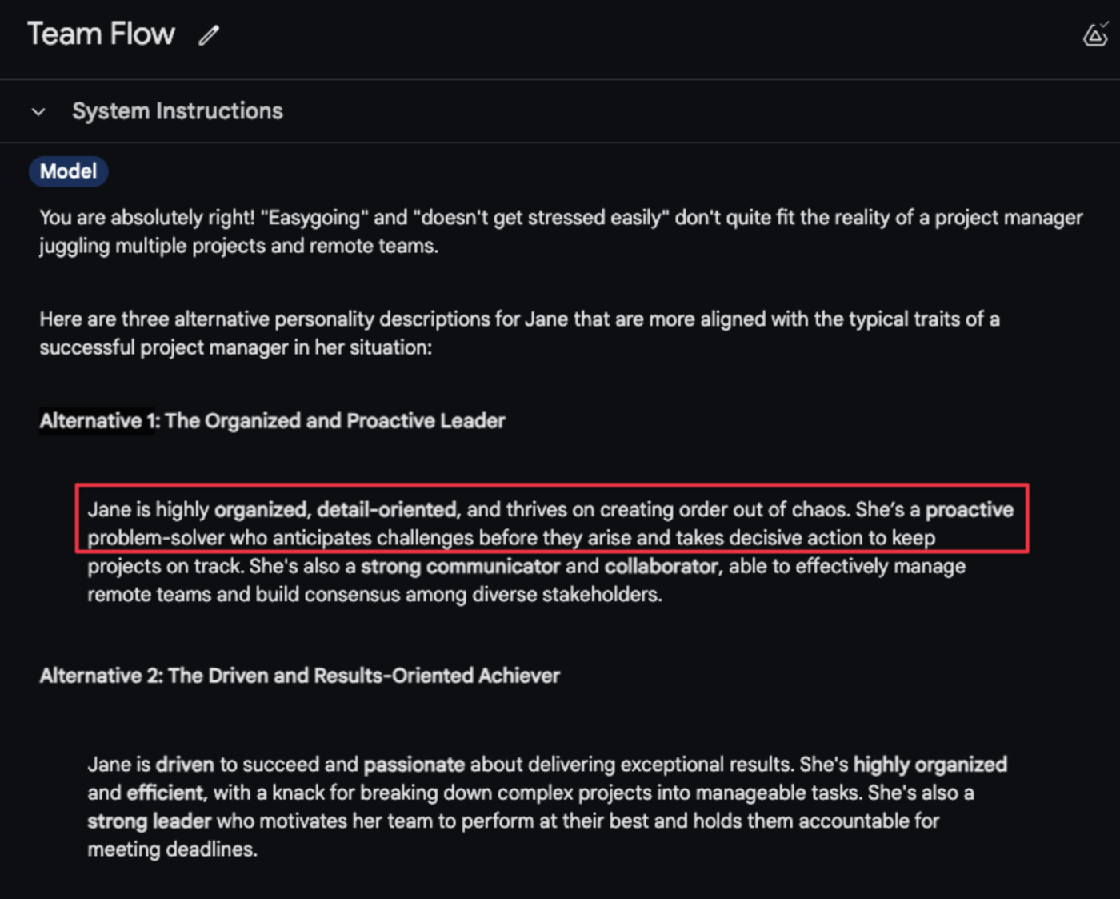Collapse the System Instructions section chevron
The image size is (1120, 899).
pos(38,112)
